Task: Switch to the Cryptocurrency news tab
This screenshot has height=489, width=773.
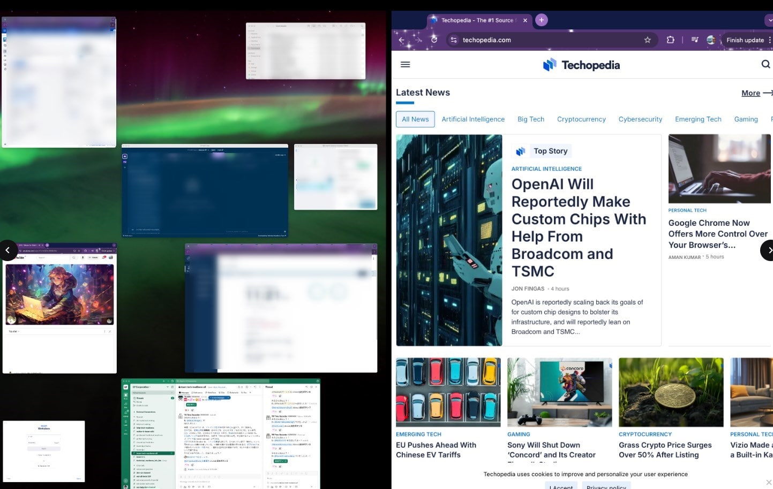Action: click(x=581, y=119)
